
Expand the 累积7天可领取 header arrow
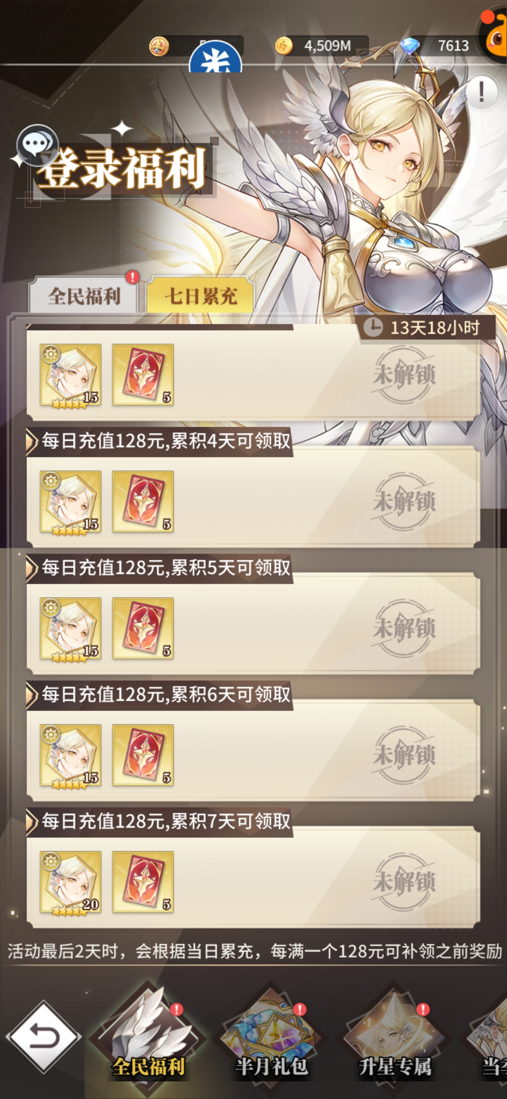[x=32, y=821]
